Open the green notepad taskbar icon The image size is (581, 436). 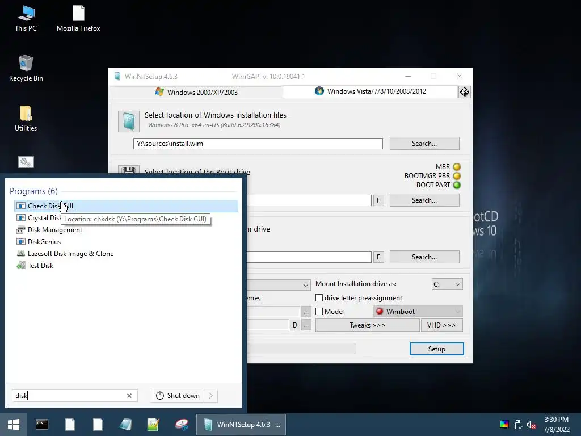153,425
